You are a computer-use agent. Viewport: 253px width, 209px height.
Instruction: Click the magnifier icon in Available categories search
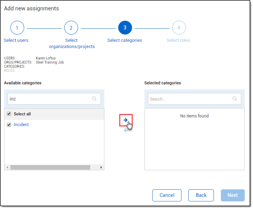click(94, 99)
